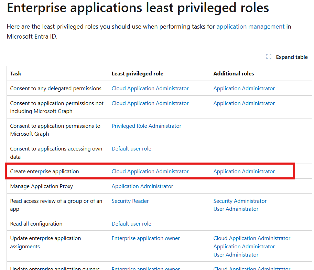Open the Privileged Role Administrator link

(147, 126)
